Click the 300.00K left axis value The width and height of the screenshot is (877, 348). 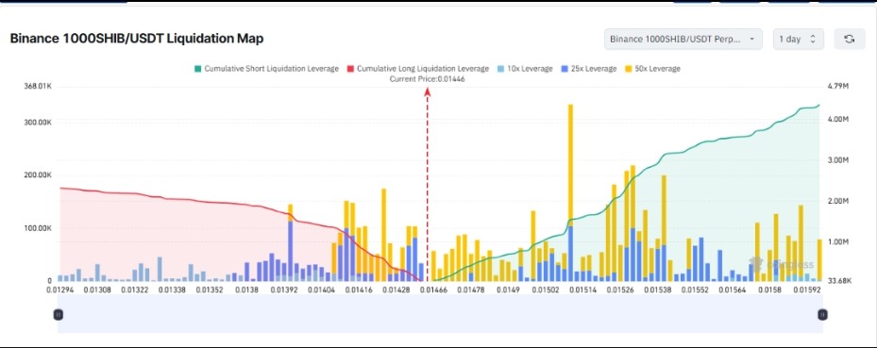(x=38, y=123)
